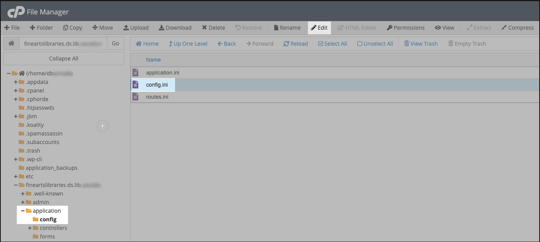Open Permissions for the selected file
The width and height of the screenshot is (540, 242).
[x=406, y=28]
